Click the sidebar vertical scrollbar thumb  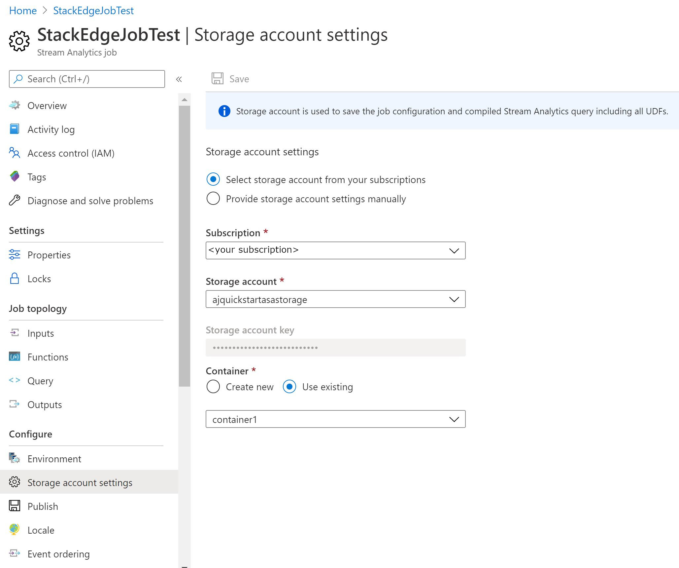[185, 246]
